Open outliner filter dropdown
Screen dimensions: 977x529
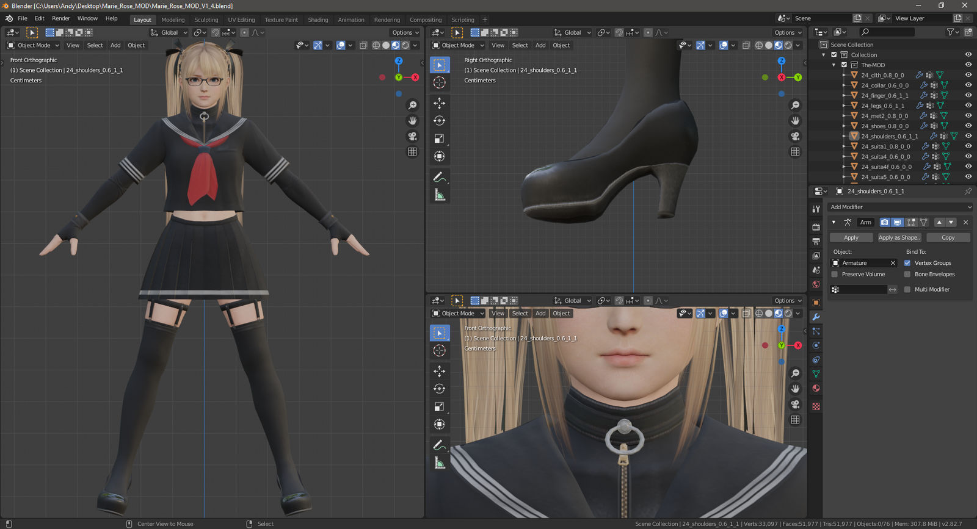pos(952,32)
